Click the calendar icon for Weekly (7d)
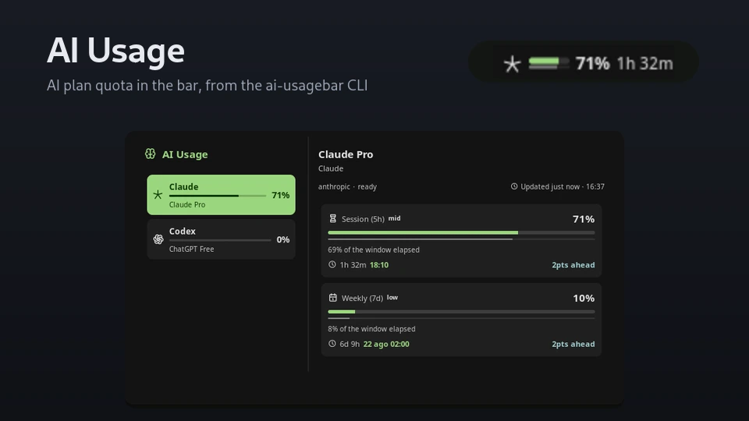 (333, 298)
